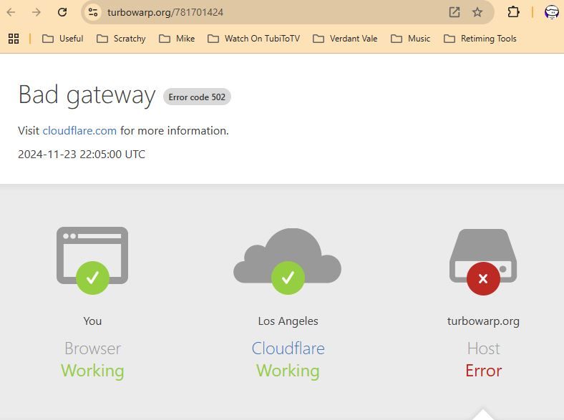Screen dimensions: 564x420
Task: Open the profile avatar menu
Action: tap(551, 12)
